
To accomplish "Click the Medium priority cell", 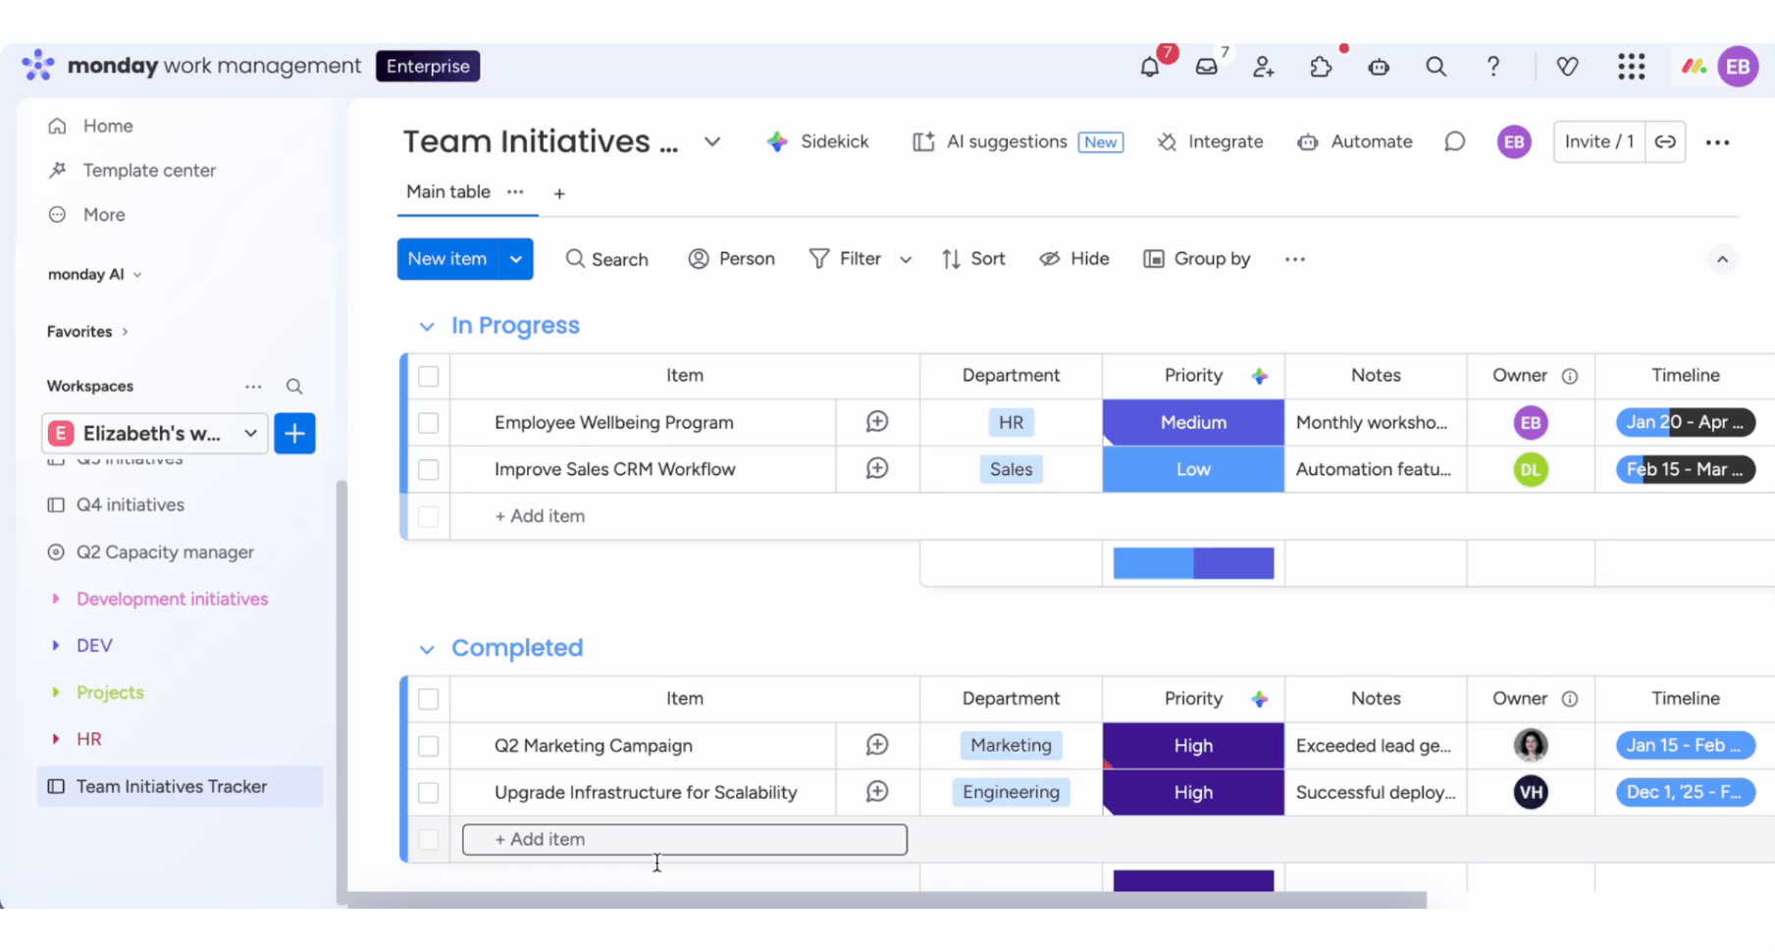I will tap(1193, 423).
